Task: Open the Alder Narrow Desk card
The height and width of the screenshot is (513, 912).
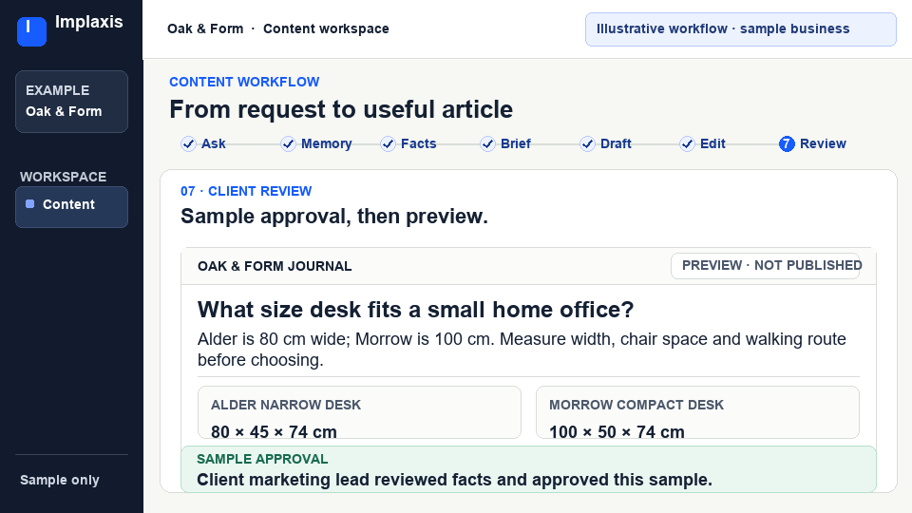Action: coord(359,412)
